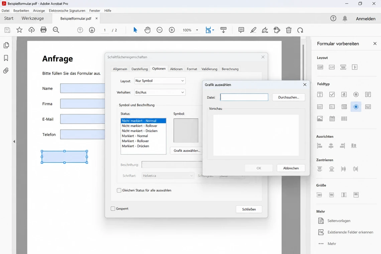
Task: Click the 'Grafik auswählen...' button
Action: click(x=187, y=151)
